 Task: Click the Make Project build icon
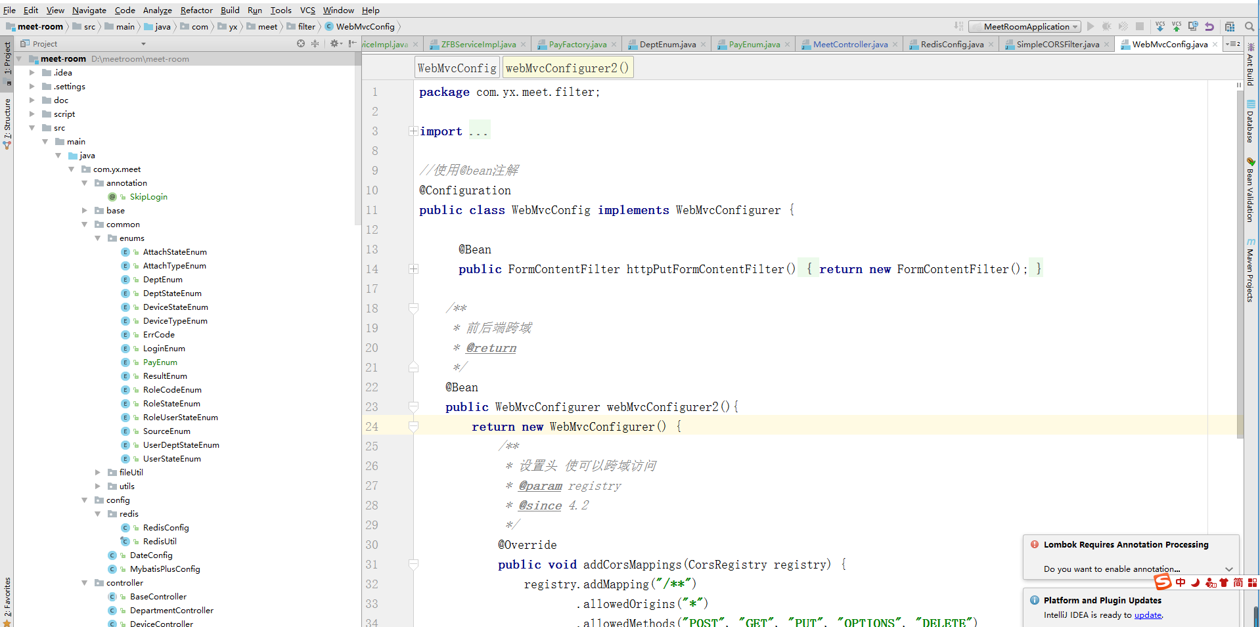tap(959, 26)
